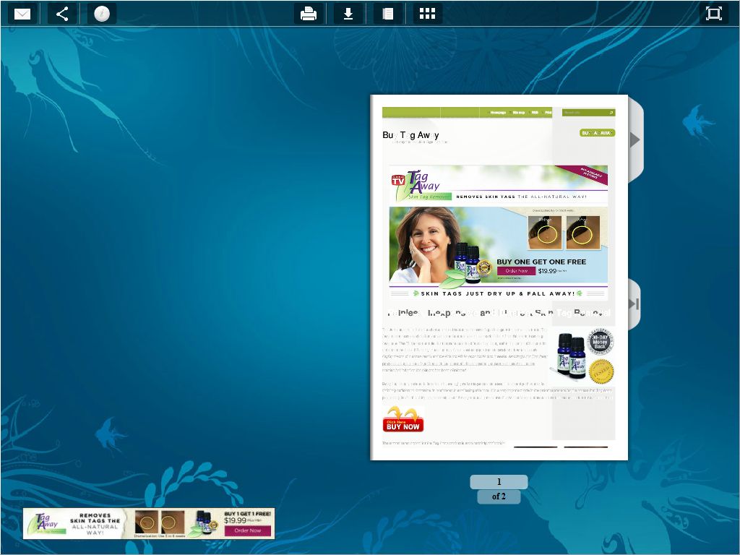Click the round info icon in toolbar
The height and width of the screenshot is (555, 740).
pyautogui.click(x=102, y=14)
